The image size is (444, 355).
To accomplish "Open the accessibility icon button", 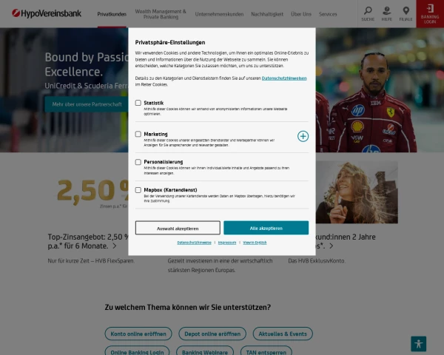I will click(419, 344).
